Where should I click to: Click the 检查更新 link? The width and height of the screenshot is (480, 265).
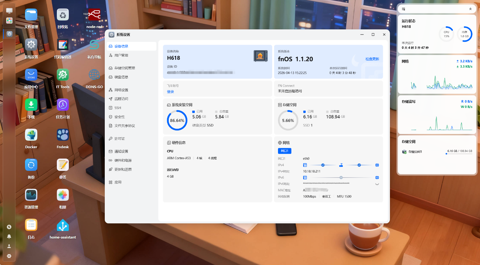(x=372, y=59)
